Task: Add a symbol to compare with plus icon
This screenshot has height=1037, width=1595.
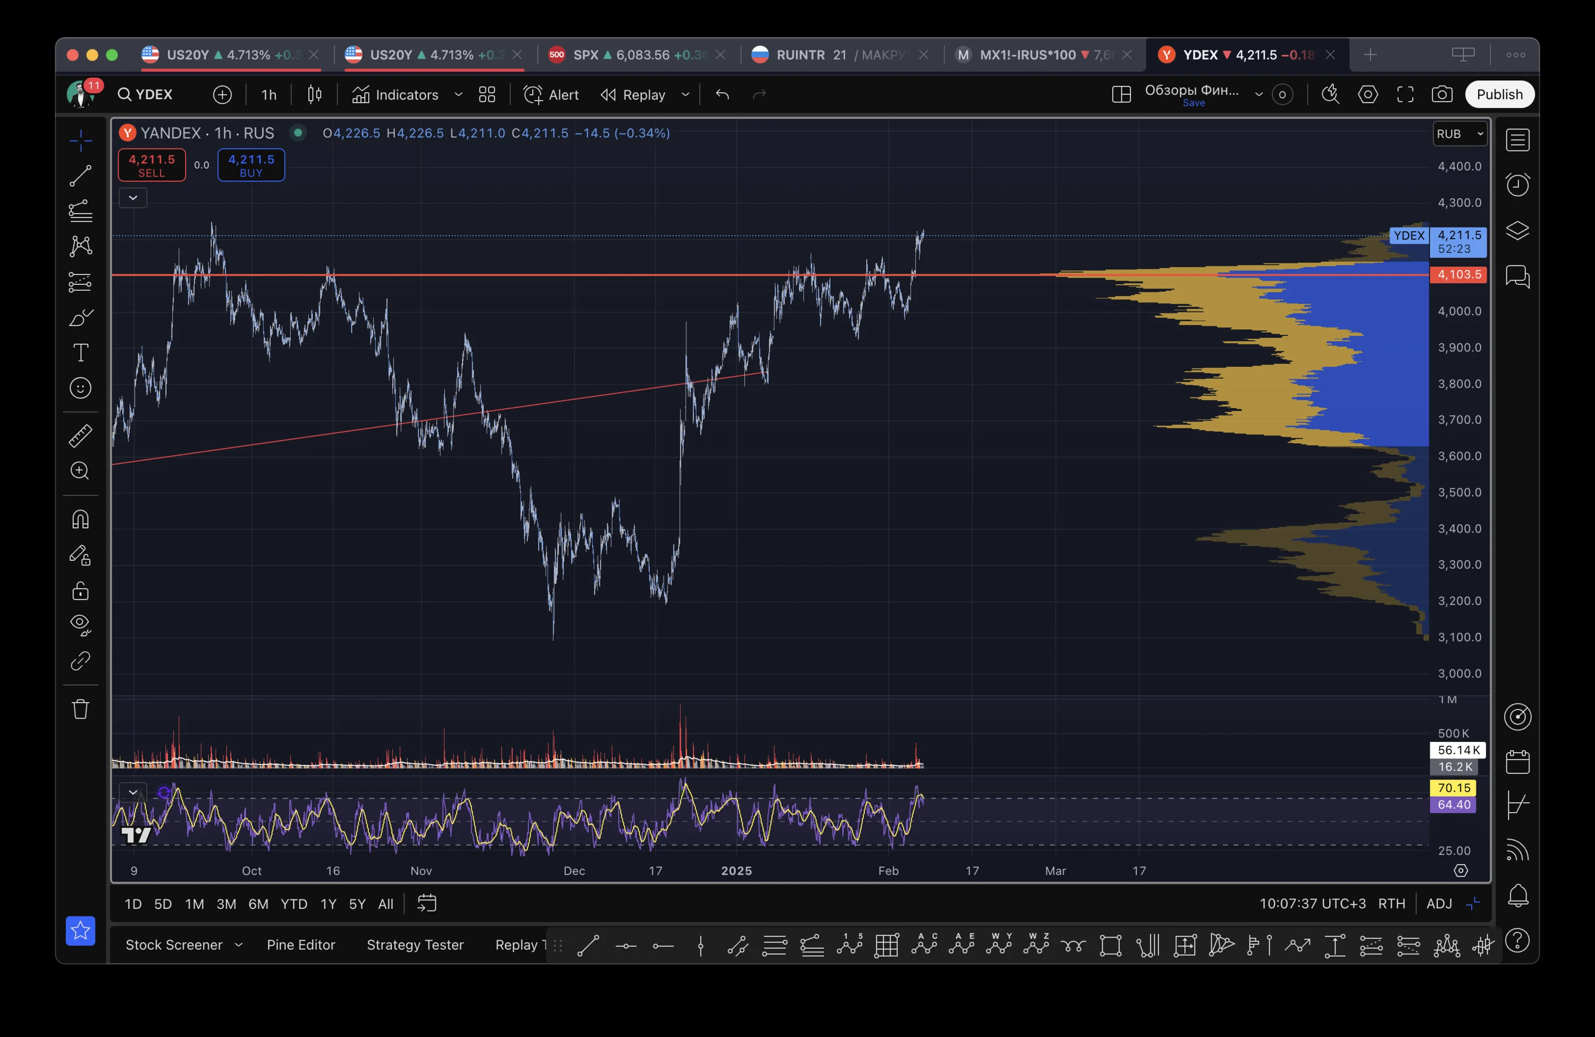Action: [x=222, y=95]
